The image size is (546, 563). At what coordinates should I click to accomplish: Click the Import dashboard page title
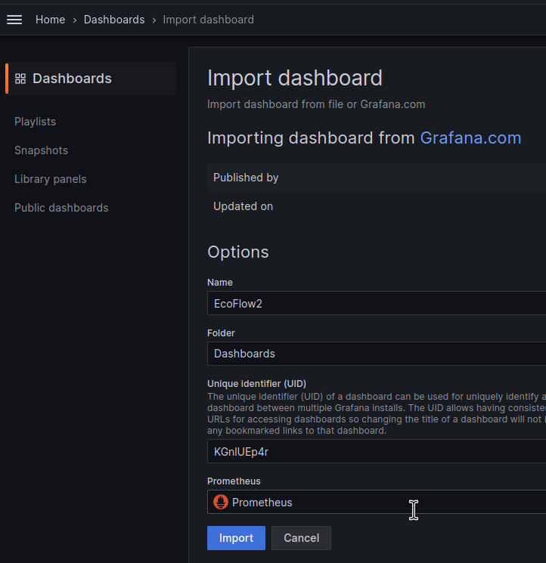(295, 78)
